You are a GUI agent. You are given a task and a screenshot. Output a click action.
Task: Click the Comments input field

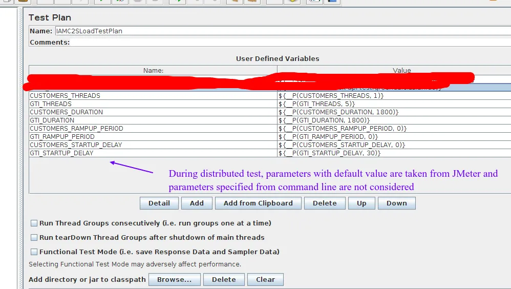point(291,43)
